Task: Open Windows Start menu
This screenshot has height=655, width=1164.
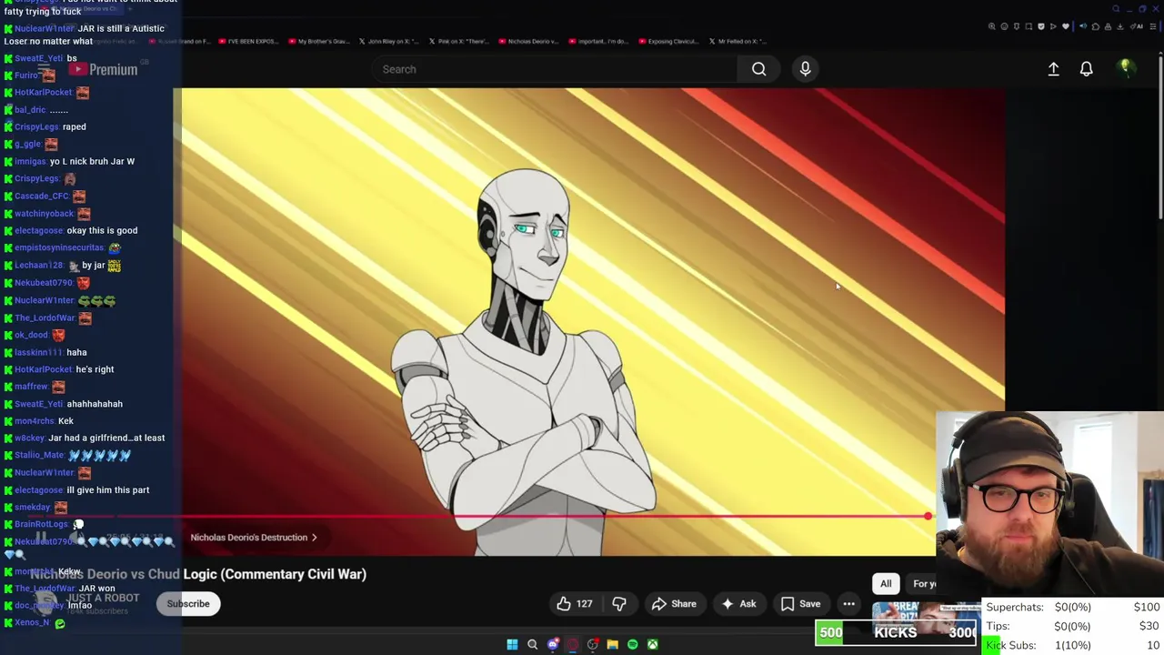Action: 512,644
